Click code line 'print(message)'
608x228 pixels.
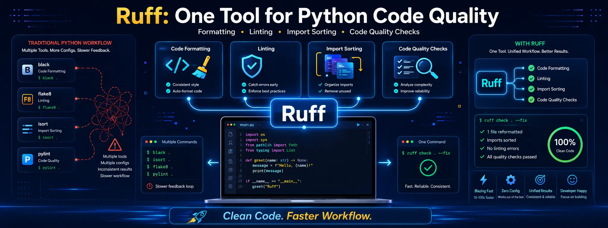click(x=268, y=171)
